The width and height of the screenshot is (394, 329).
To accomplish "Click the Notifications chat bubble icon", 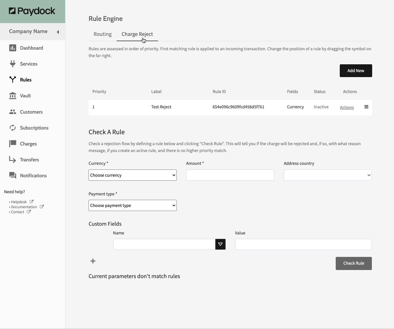I will (12, 175).
